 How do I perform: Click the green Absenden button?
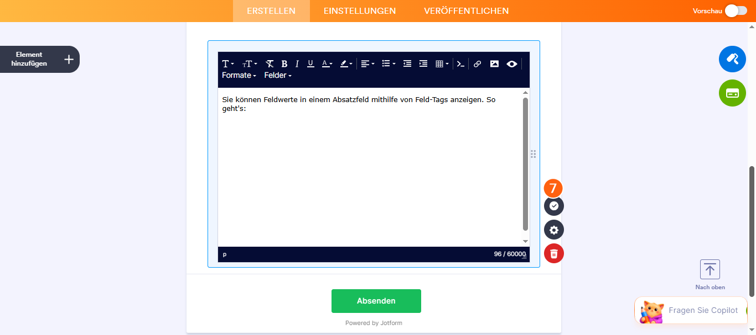(x=376, y=301)
